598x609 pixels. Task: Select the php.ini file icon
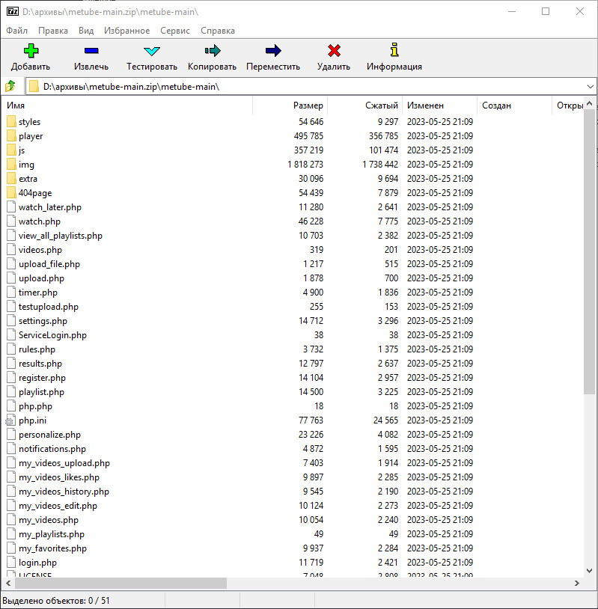pyautogui.click(x=11, y=420)
